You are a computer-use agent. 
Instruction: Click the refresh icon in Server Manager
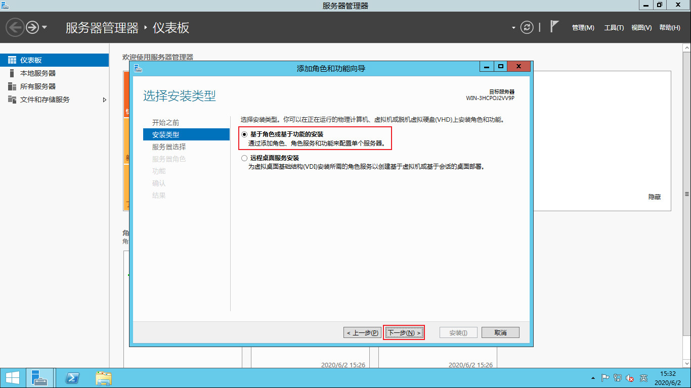[x=526, y=27]
